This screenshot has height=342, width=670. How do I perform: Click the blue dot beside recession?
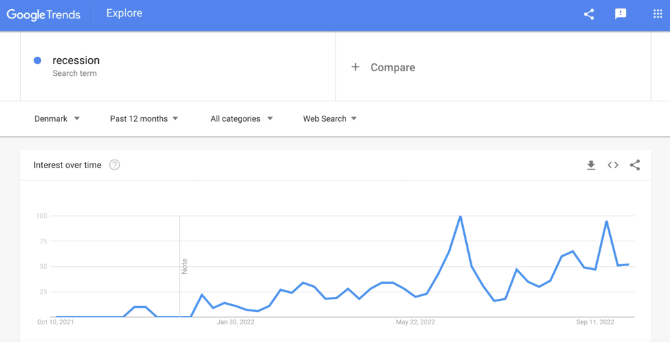37,61
